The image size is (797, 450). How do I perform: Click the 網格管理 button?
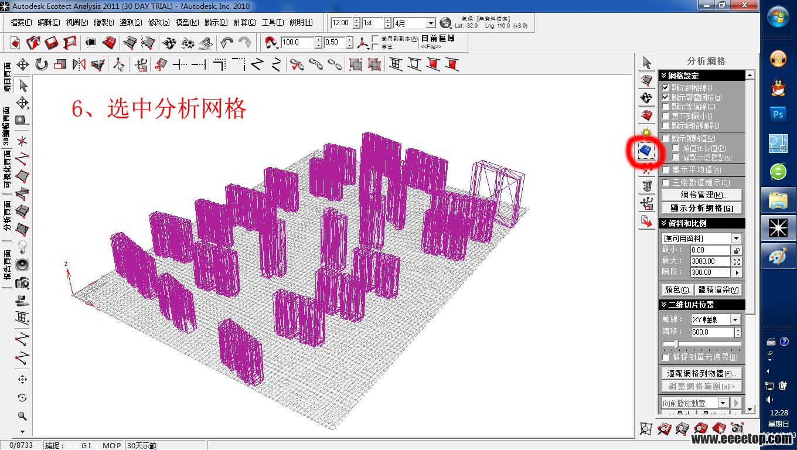pos(701,195)
